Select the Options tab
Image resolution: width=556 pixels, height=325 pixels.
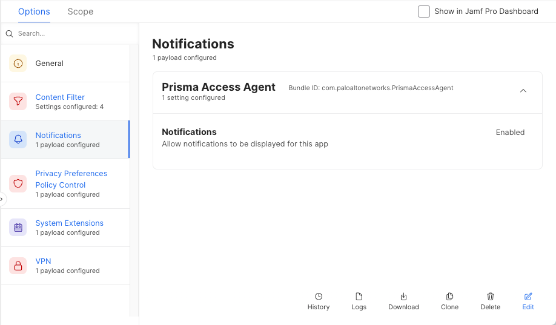pos(34,11)
